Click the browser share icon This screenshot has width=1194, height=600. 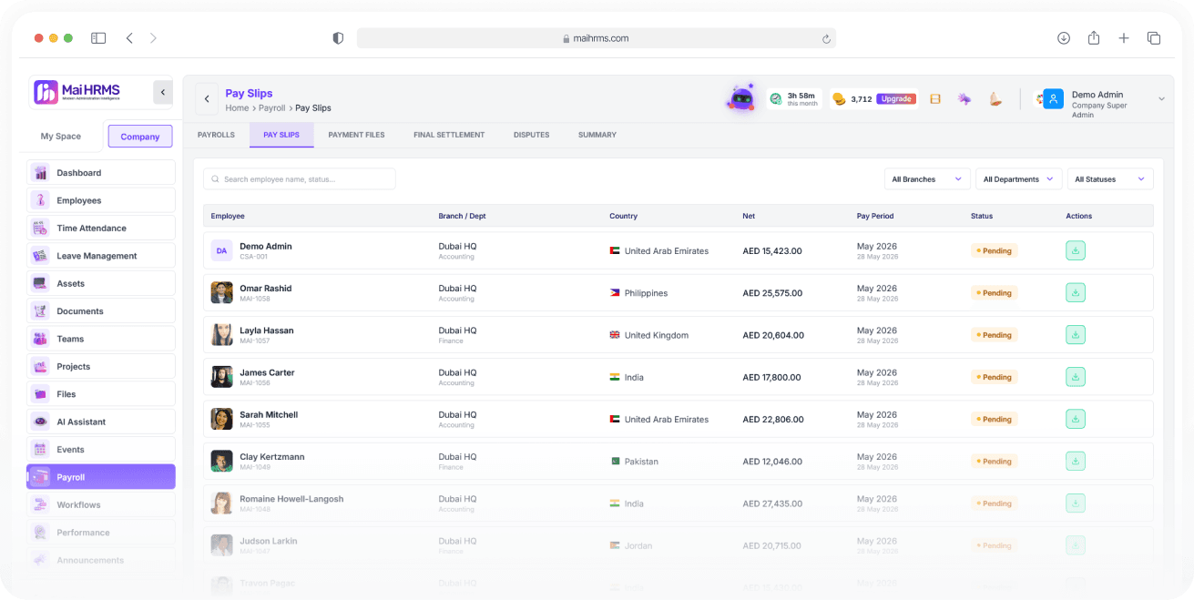[x=1094, y=38]
